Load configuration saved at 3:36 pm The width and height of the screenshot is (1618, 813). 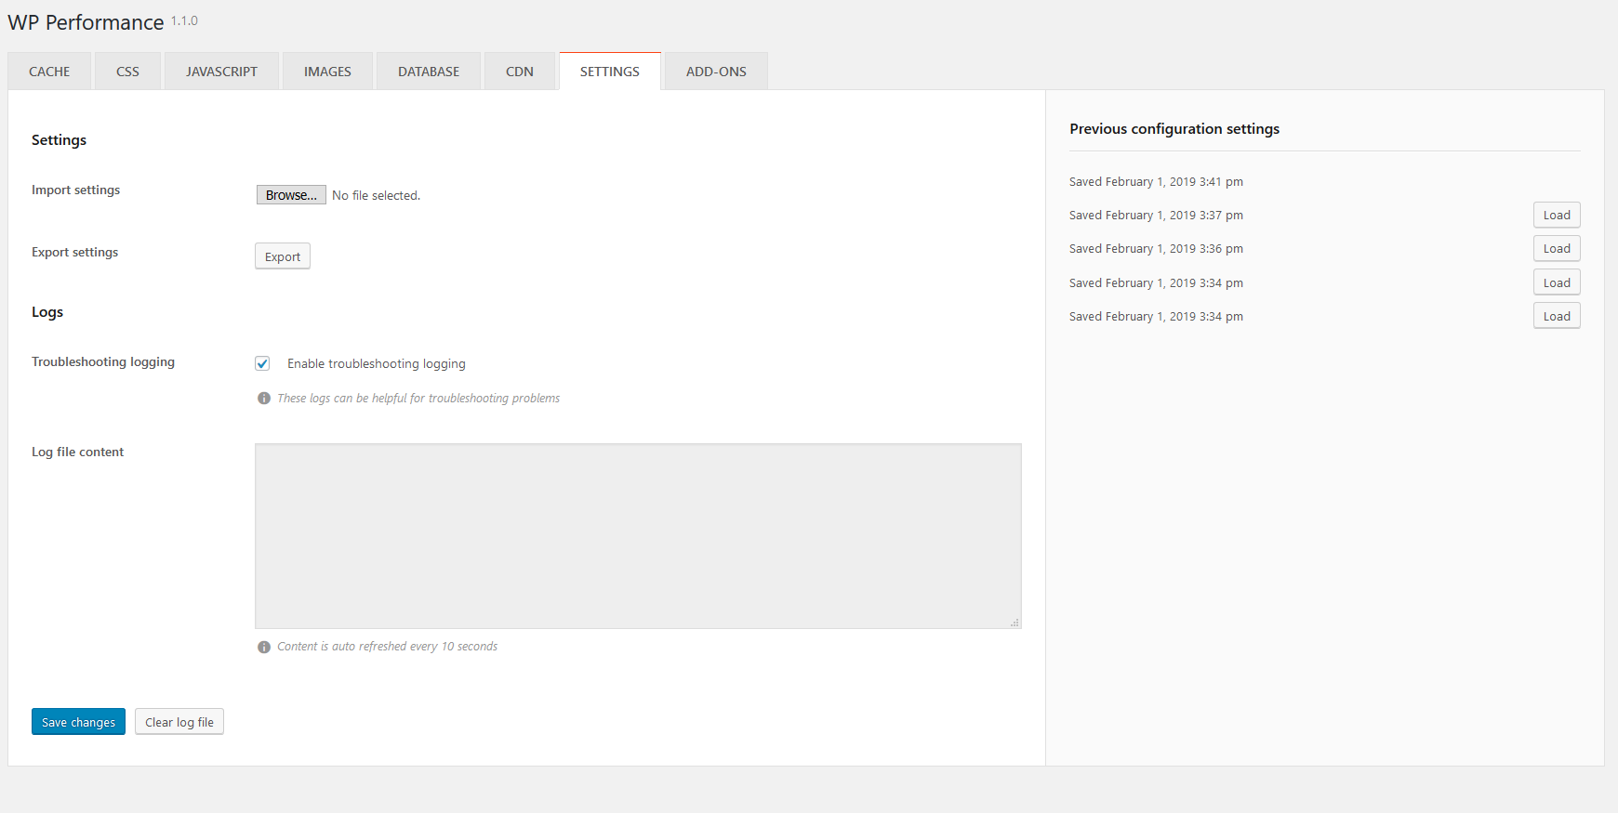point(1557,248)
